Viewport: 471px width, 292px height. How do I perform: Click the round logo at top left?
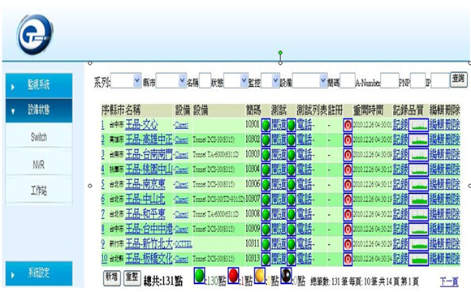(35, 35)
